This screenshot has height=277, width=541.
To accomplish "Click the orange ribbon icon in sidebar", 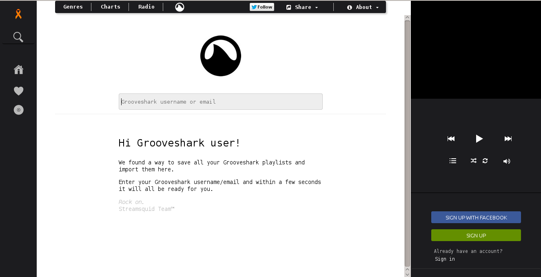I will [18, 14].
